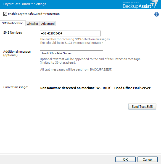Select the SMS Notification tab
Screen dimensions: 161x164
click(13, 23)
